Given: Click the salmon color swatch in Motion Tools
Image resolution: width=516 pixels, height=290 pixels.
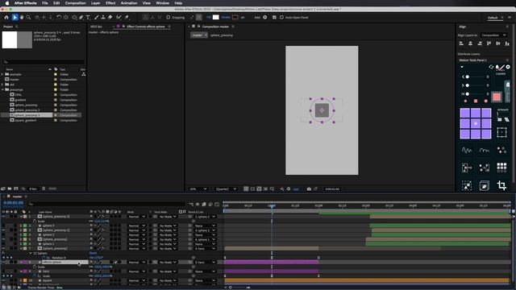Looking at the screenshot, I should click(x=497, y=97).
